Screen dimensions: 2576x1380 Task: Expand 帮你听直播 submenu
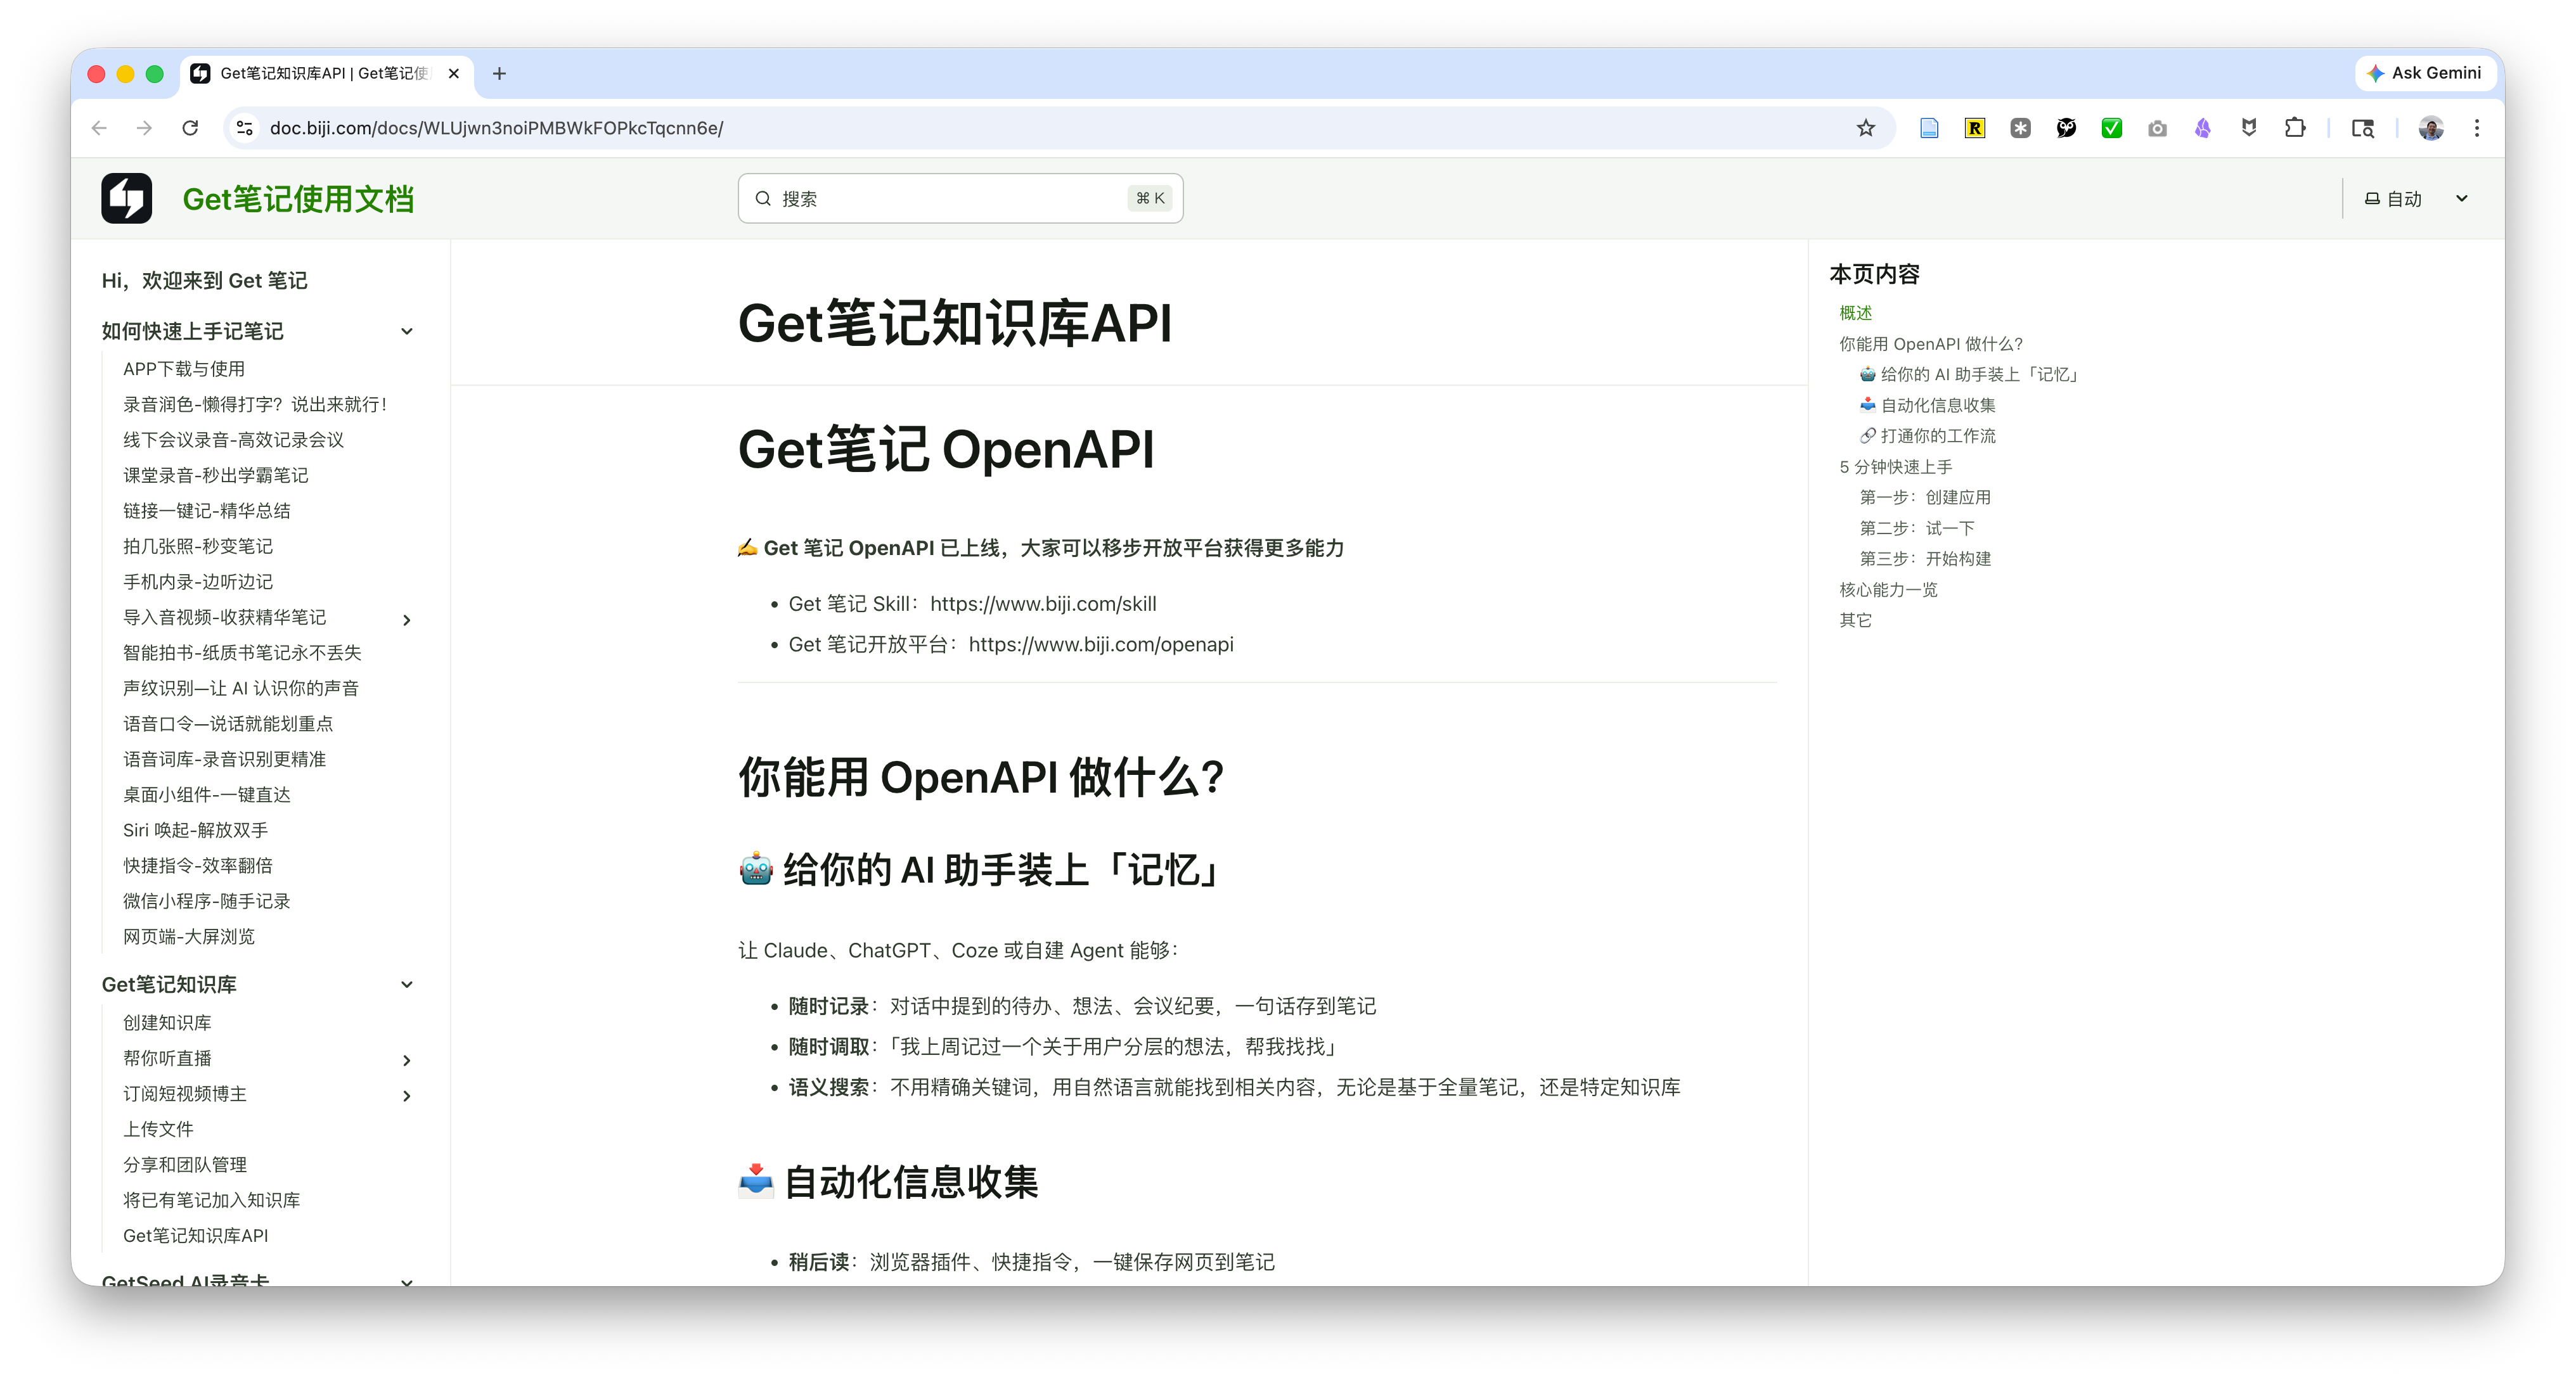(x=406, y=1060)
